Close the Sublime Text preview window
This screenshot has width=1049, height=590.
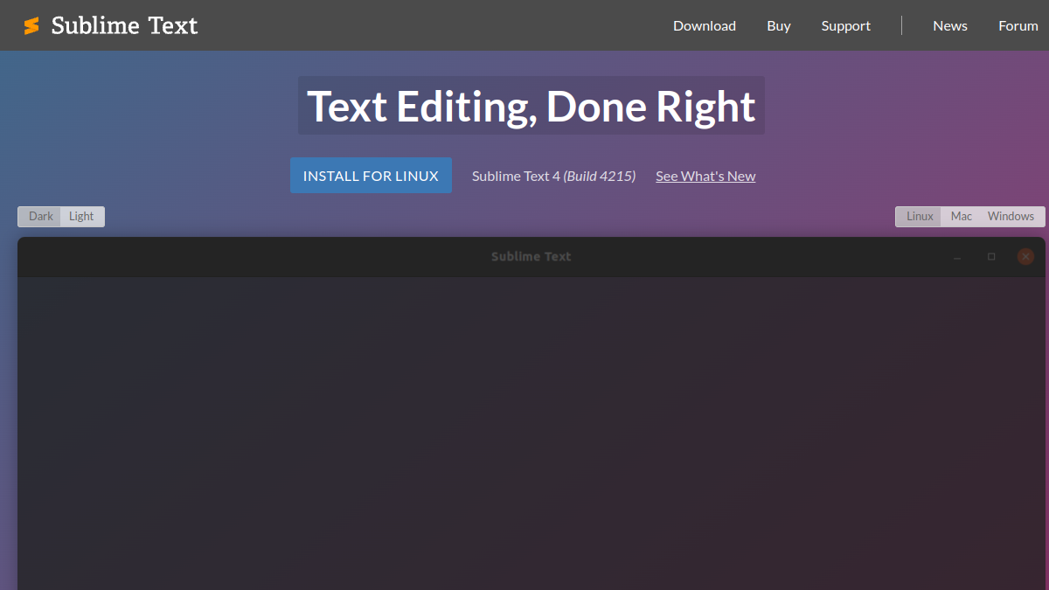[1025, 257]
